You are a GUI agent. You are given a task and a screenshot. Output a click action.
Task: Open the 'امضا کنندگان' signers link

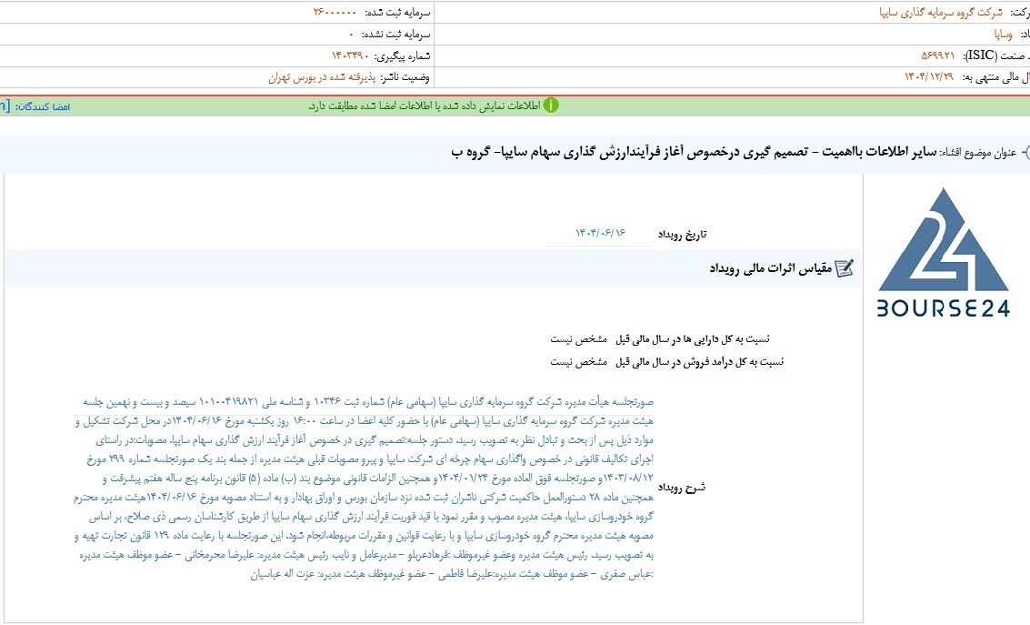coord(44,106)
